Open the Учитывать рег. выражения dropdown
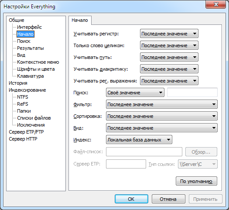The image size is (229, 210). coord(169,81)
